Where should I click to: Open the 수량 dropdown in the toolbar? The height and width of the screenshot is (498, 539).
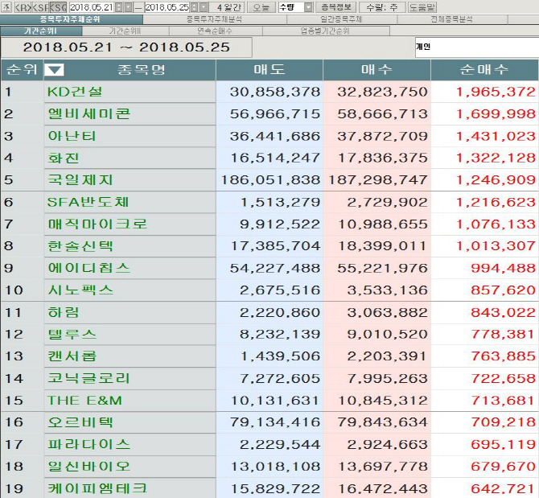tap(308, 6)
